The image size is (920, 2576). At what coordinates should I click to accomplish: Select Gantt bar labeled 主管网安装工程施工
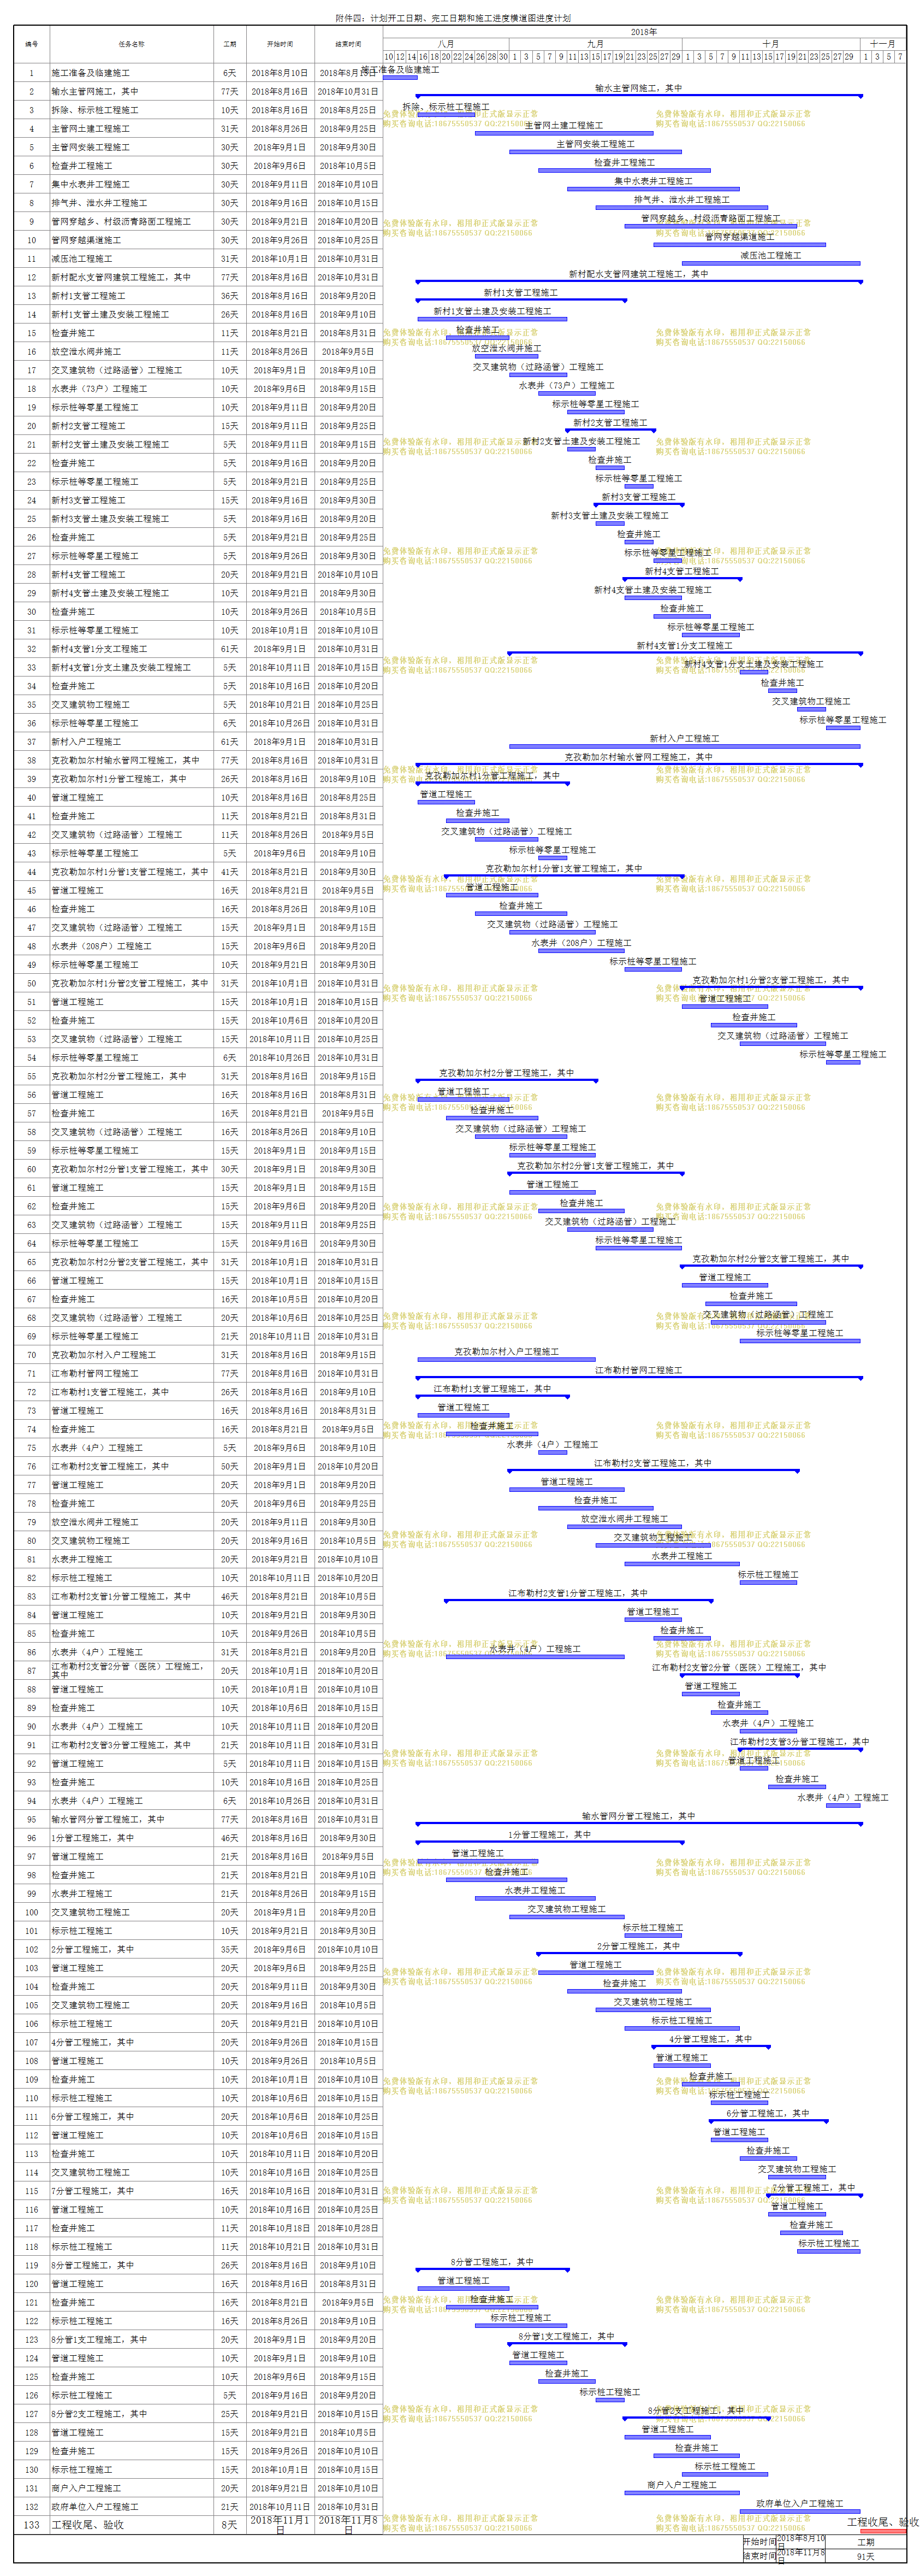click(x=595, y=152)
